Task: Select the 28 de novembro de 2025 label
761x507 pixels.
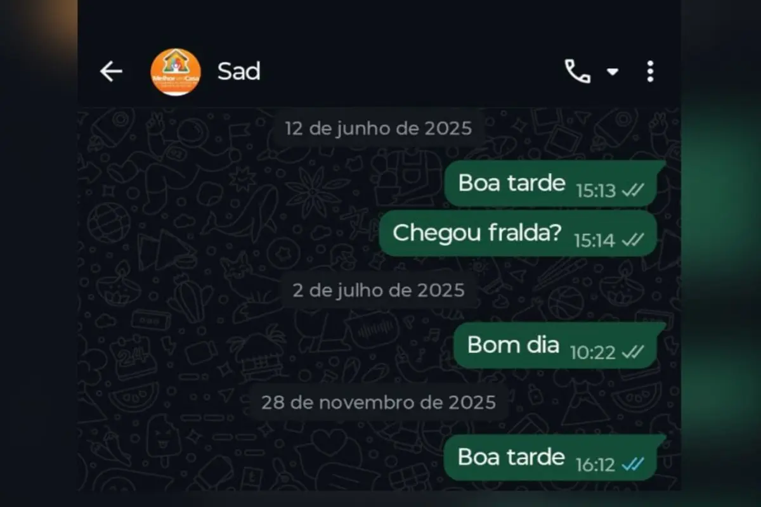Action: point(379,402)
